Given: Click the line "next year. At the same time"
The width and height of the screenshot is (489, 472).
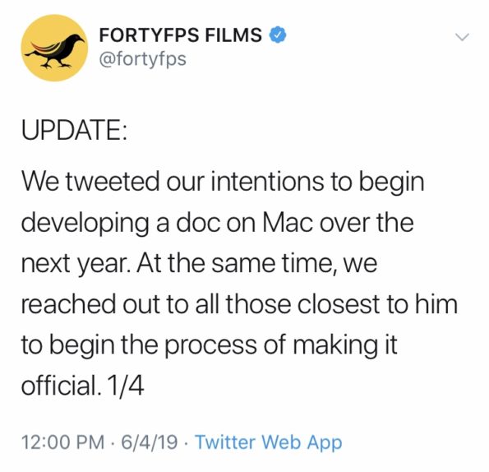Looking at the screenshot, I should (199, 265).
